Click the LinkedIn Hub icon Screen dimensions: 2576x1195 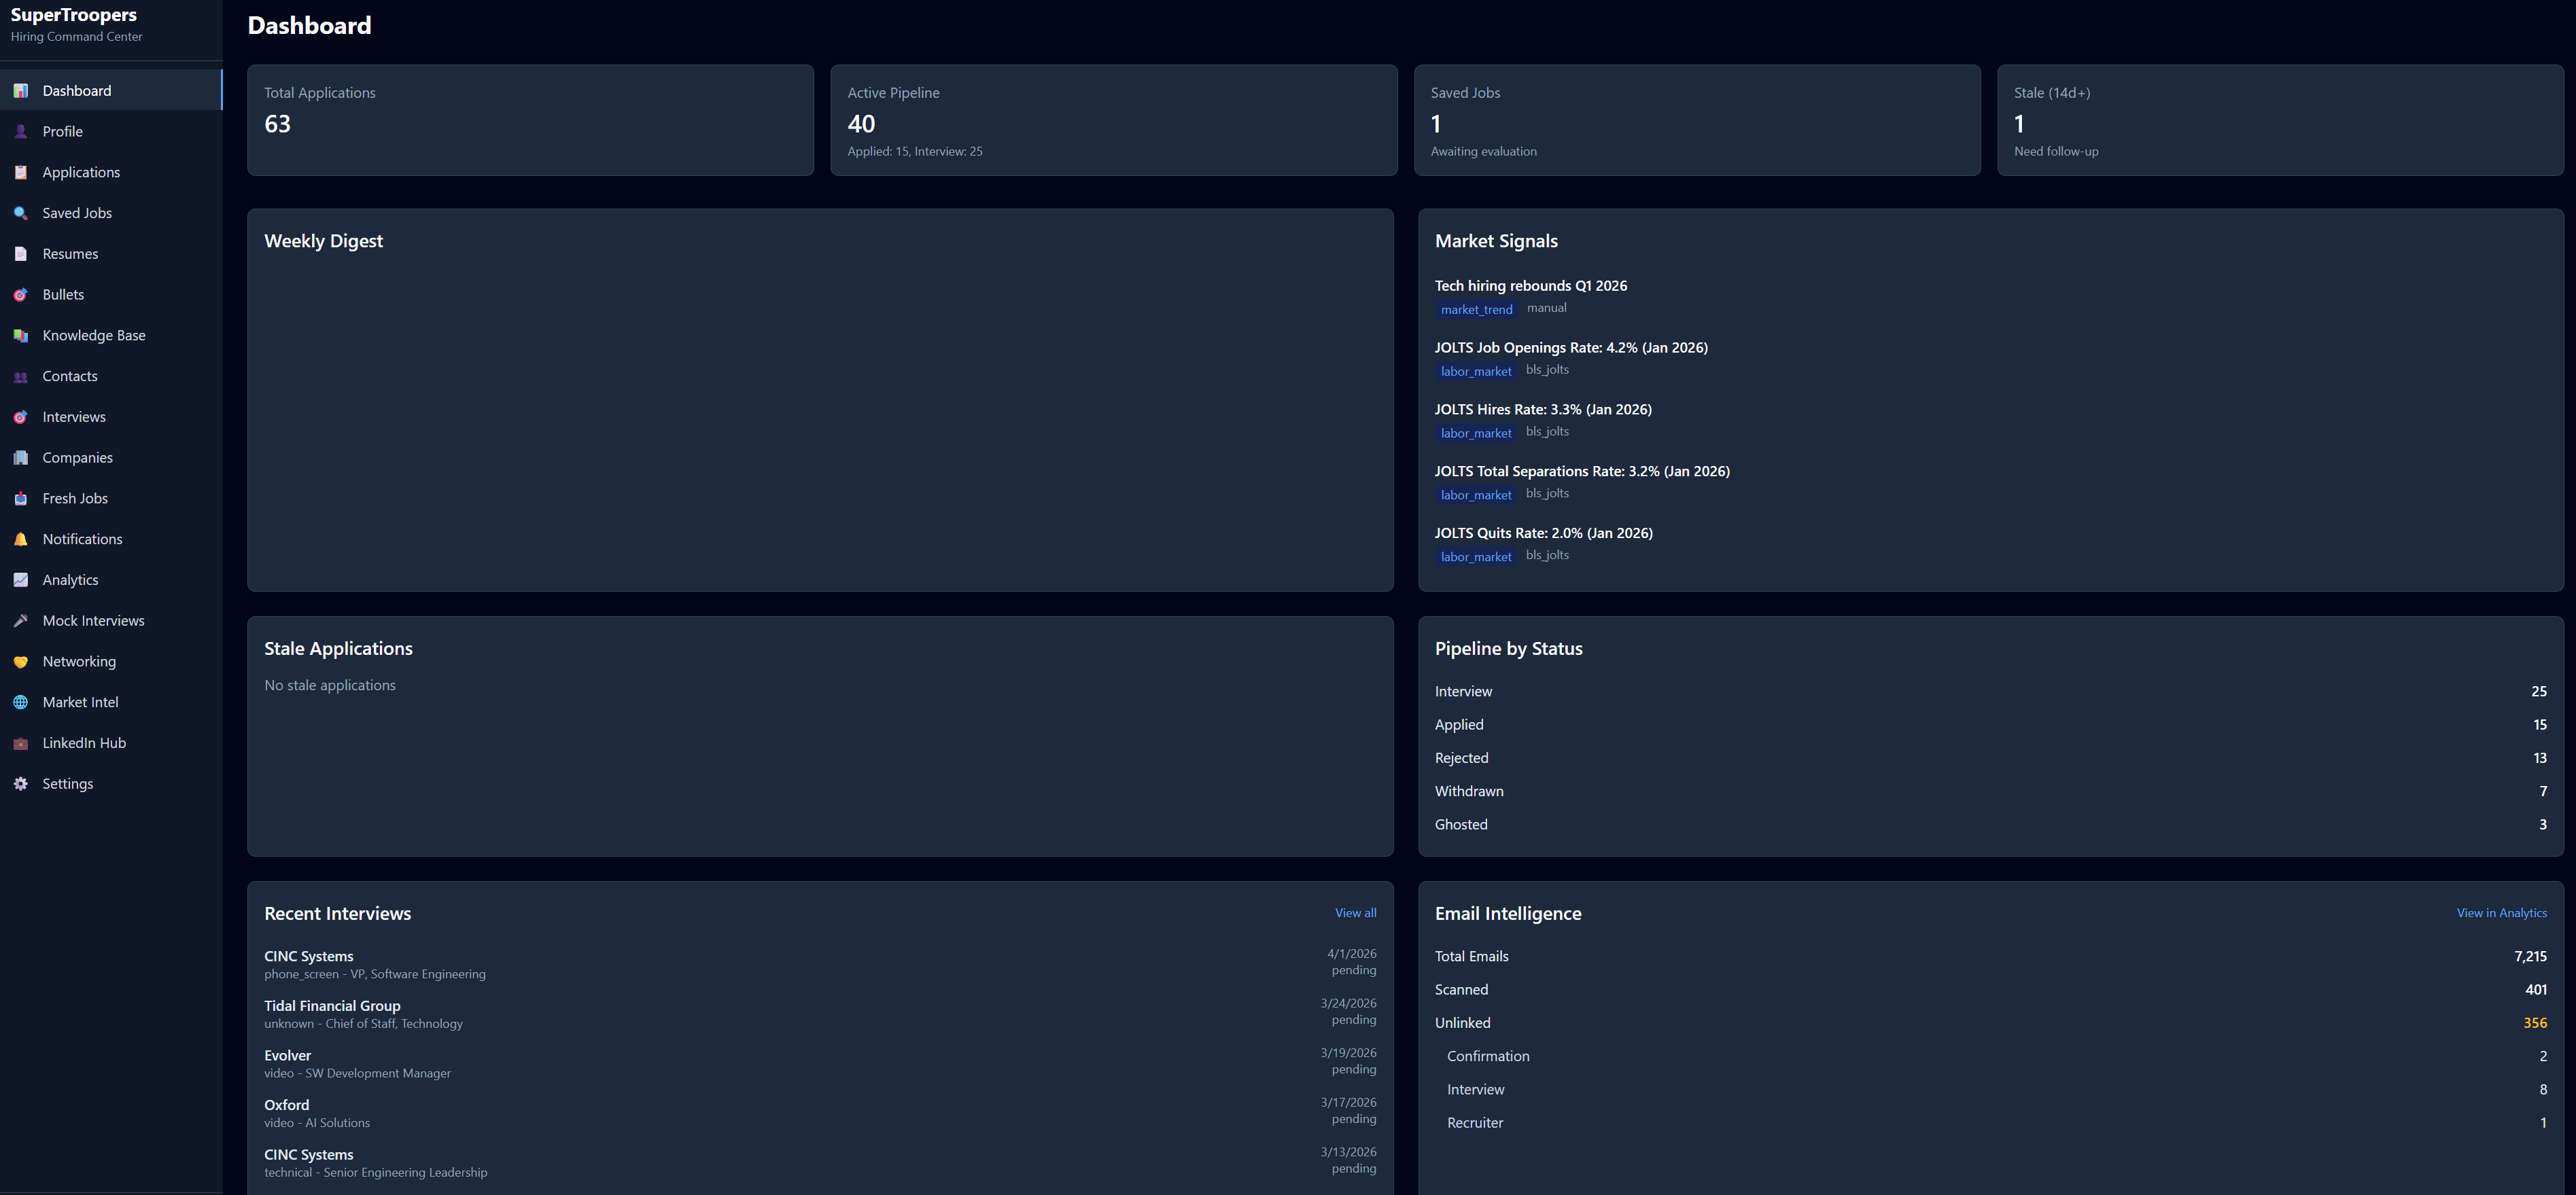(x=20, y=743)
